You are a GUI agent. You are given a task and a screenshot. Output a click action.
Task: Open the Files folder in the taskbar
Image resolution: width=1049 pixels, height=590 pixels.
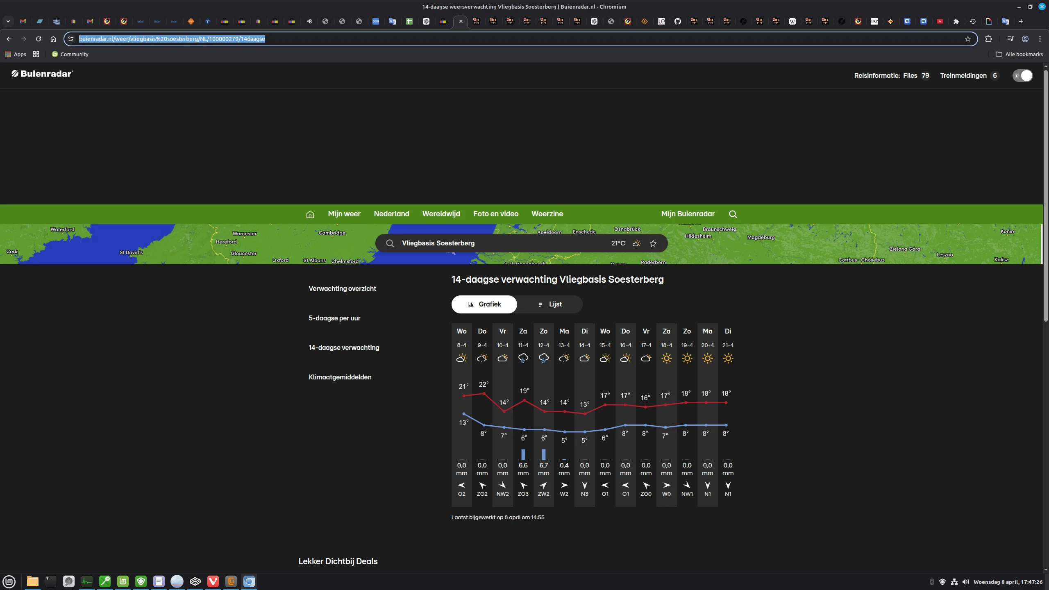click(32, 581)
